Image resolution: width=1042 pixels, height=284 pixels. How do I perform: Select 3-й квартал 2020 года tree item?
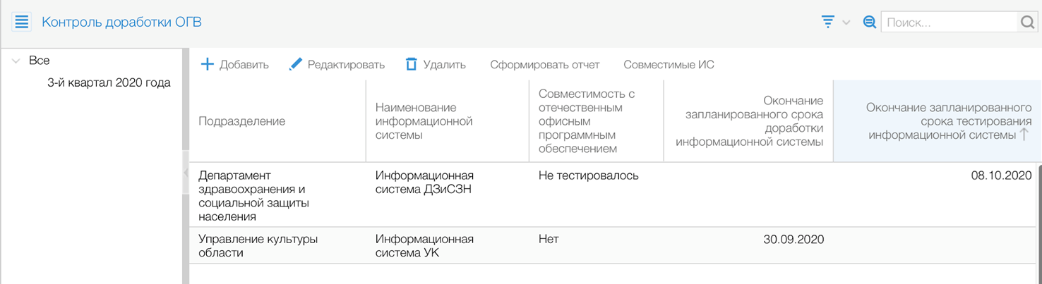[109, 82]
